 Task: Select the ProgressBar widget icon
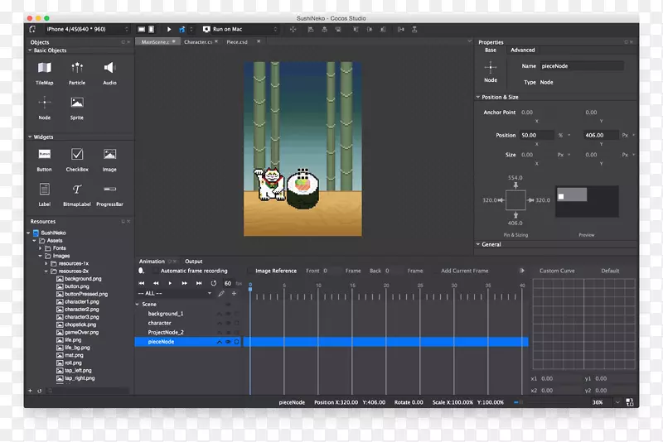(109, 190)
